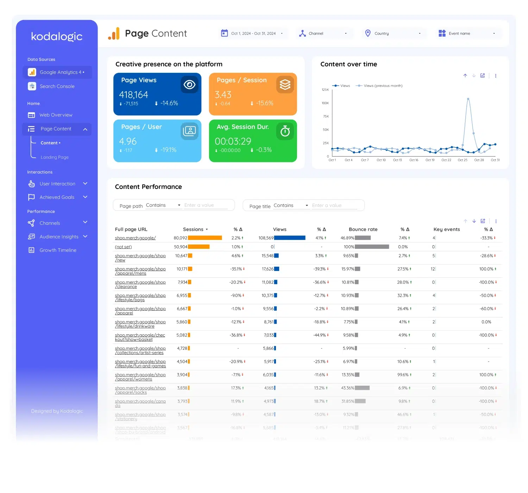Expand the Channels menu chevron
The width and height of the screenshot is (528, 493).
tap(85, 222)
